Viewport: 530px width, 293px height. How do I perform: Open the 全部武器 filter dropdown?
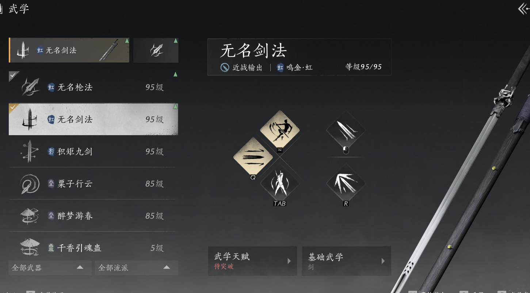pyautogui.click(x=50, y=268)
